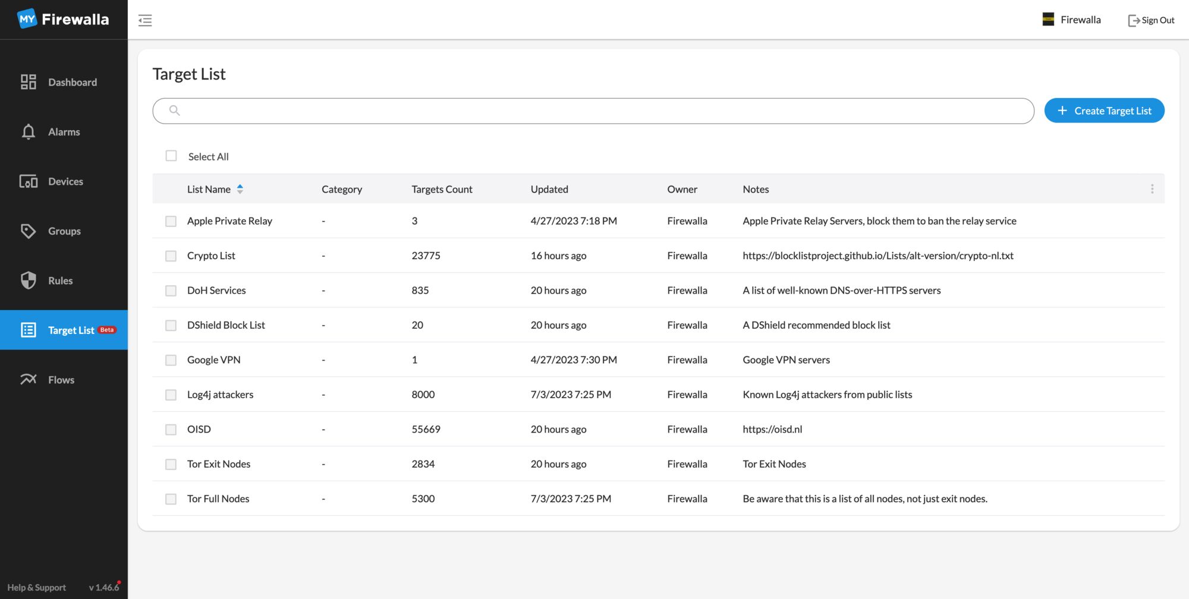Click the Updated column header
The height and width of the screenshot is (599, 1189).
pos(549,189)
